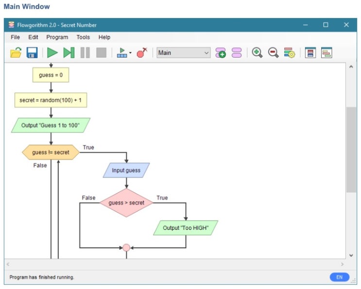
Task: Open the Function Manager icon
Action: 237,53
